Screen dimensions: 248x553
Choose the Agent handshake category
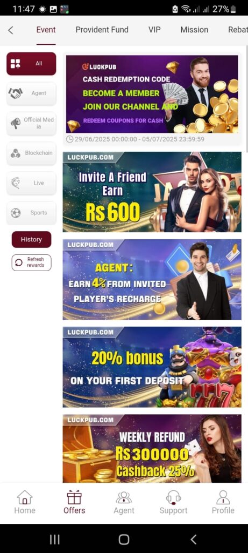31,93
